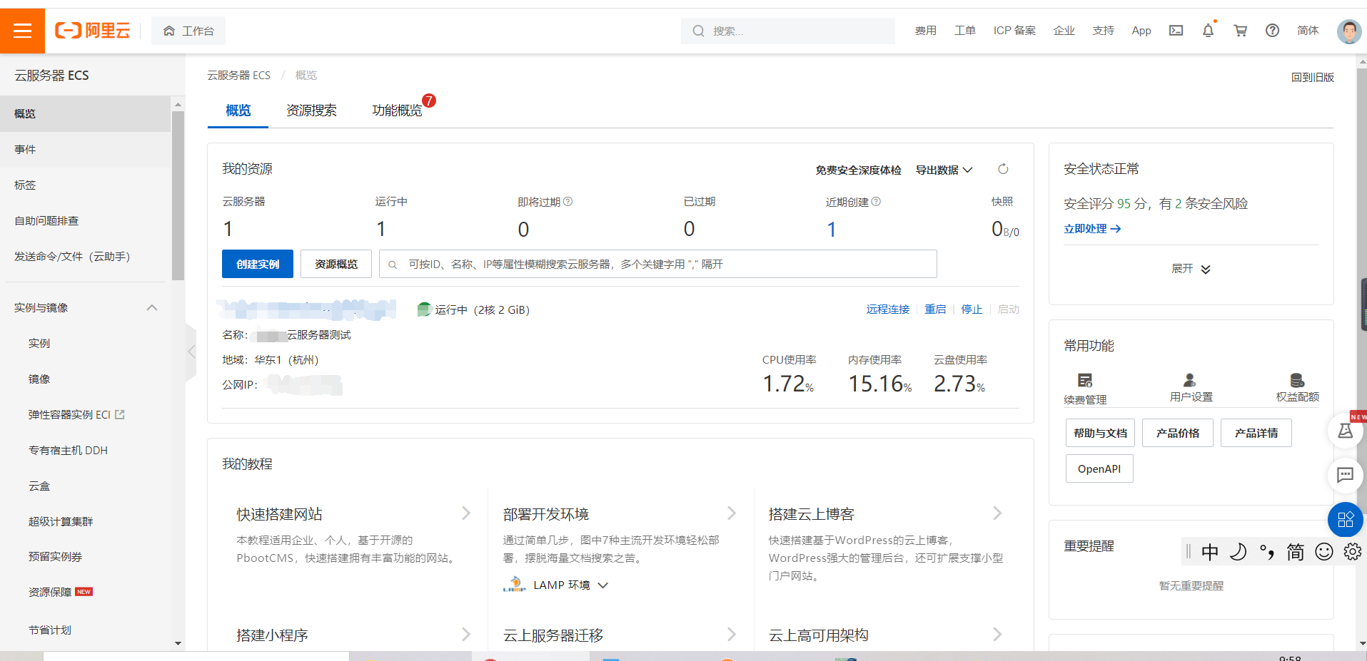Click the 即将过期 help icon
Image resolution: width=1367 pixels, height=661 pixels.
568,202
